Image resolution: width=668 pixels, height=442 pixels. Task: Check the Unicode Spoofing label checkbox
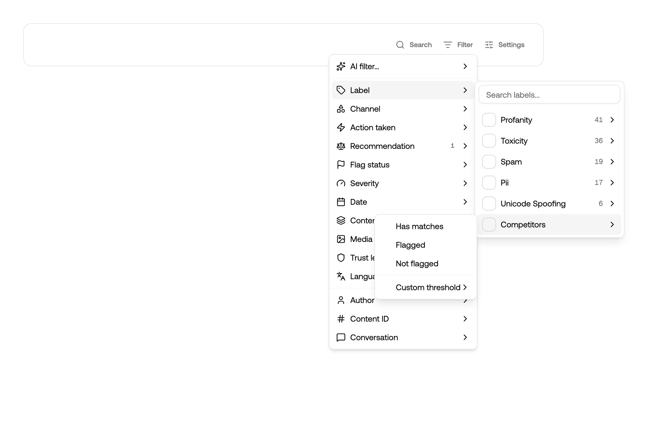pos(489,204)
